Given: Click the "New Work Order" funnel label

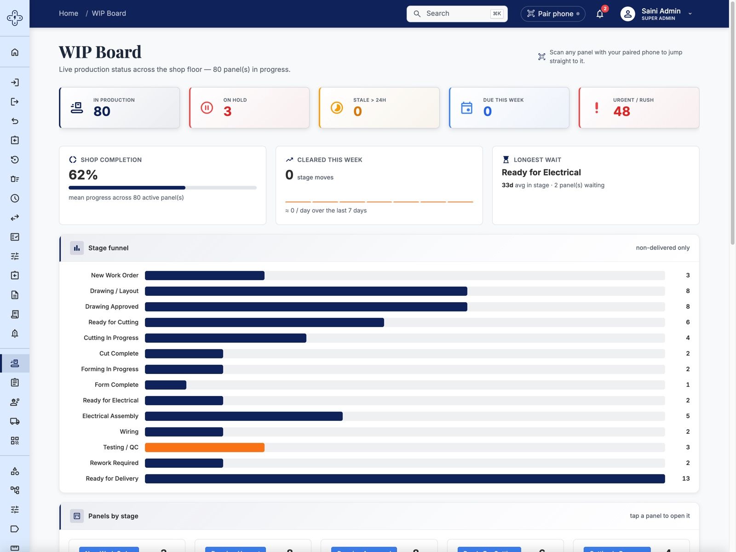Looking at the screenshot, I should click(x=115, y=275).
